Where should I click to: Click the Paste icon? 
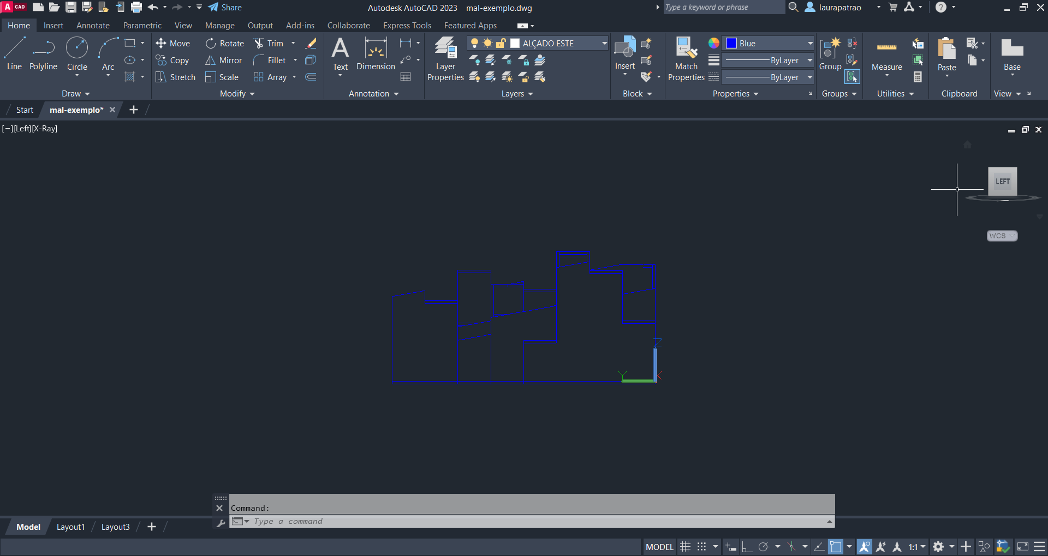pyautogui.click(x=946, y=54)
